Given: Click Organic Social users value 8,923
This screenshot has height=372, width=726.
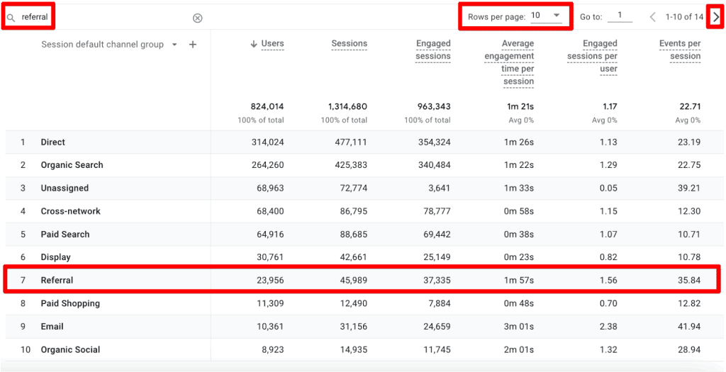Looking at the screenshot, I should pyautogui.click(x=272, y=349).
